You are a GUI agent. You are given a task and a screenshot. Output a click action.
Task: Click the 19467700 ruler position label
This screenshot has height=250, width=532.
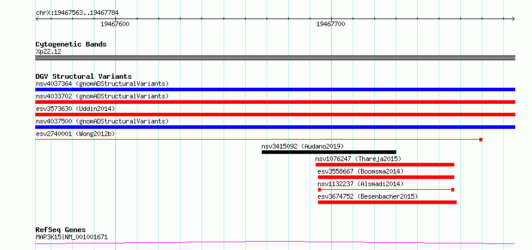tap(331, 24)
